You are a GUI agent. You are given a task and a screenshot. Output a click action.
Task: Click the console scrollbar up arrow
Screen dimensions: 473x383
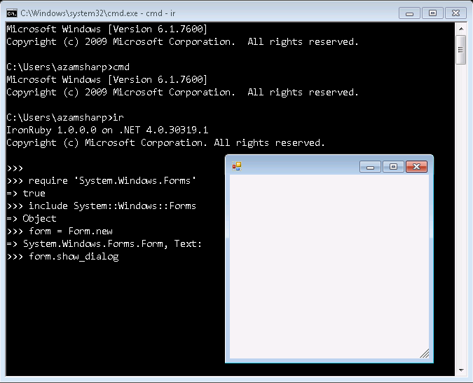(461, 29)
